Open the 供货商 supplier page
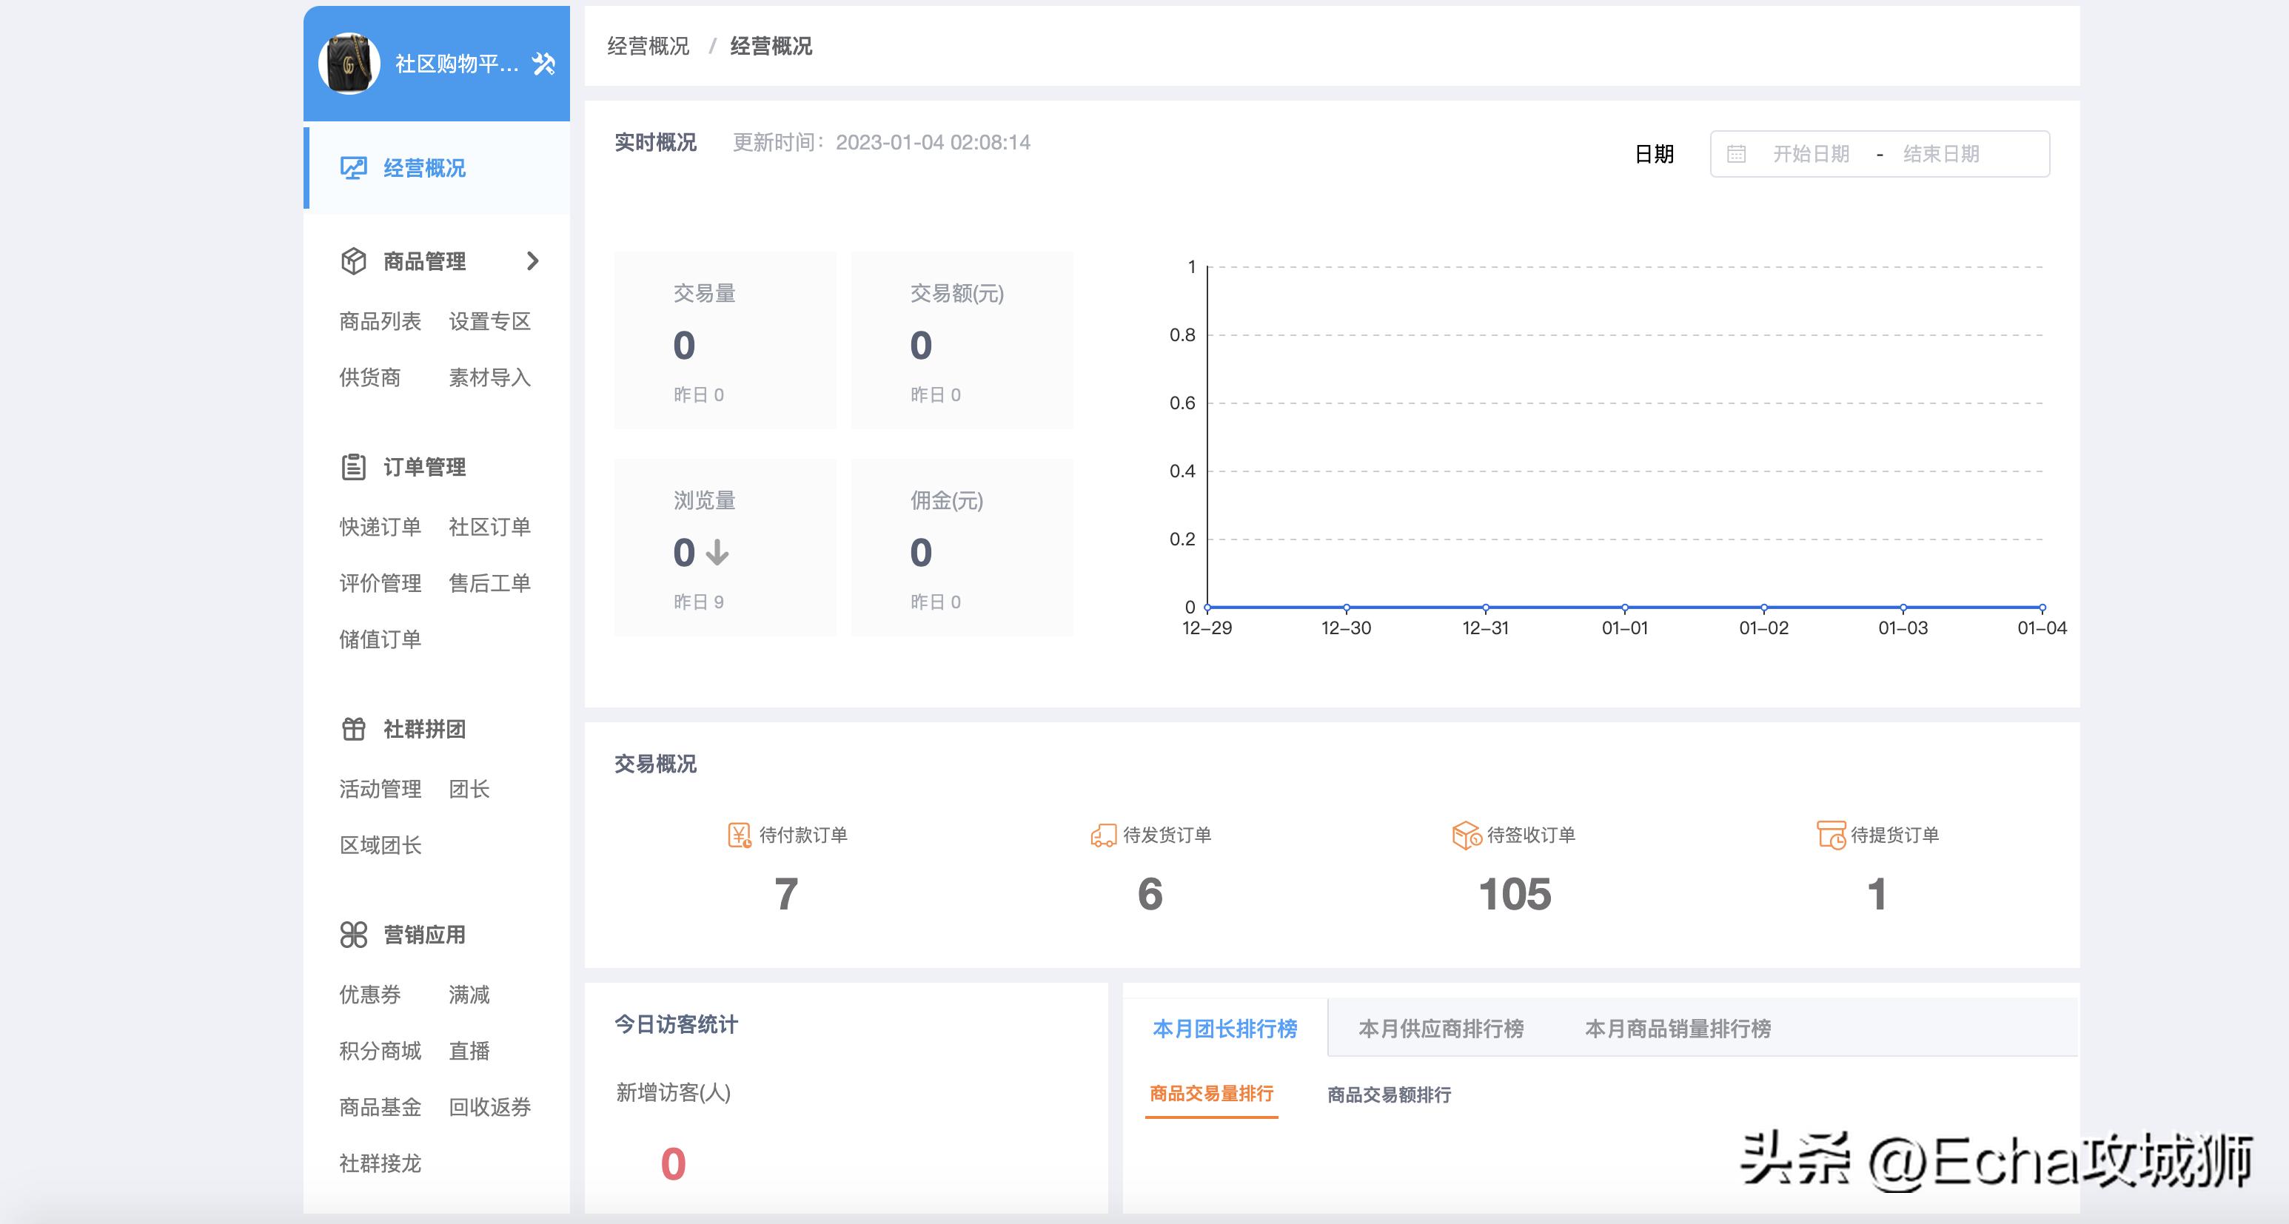Viewport: 2289px width, 1224px height. tap(369, 377)
